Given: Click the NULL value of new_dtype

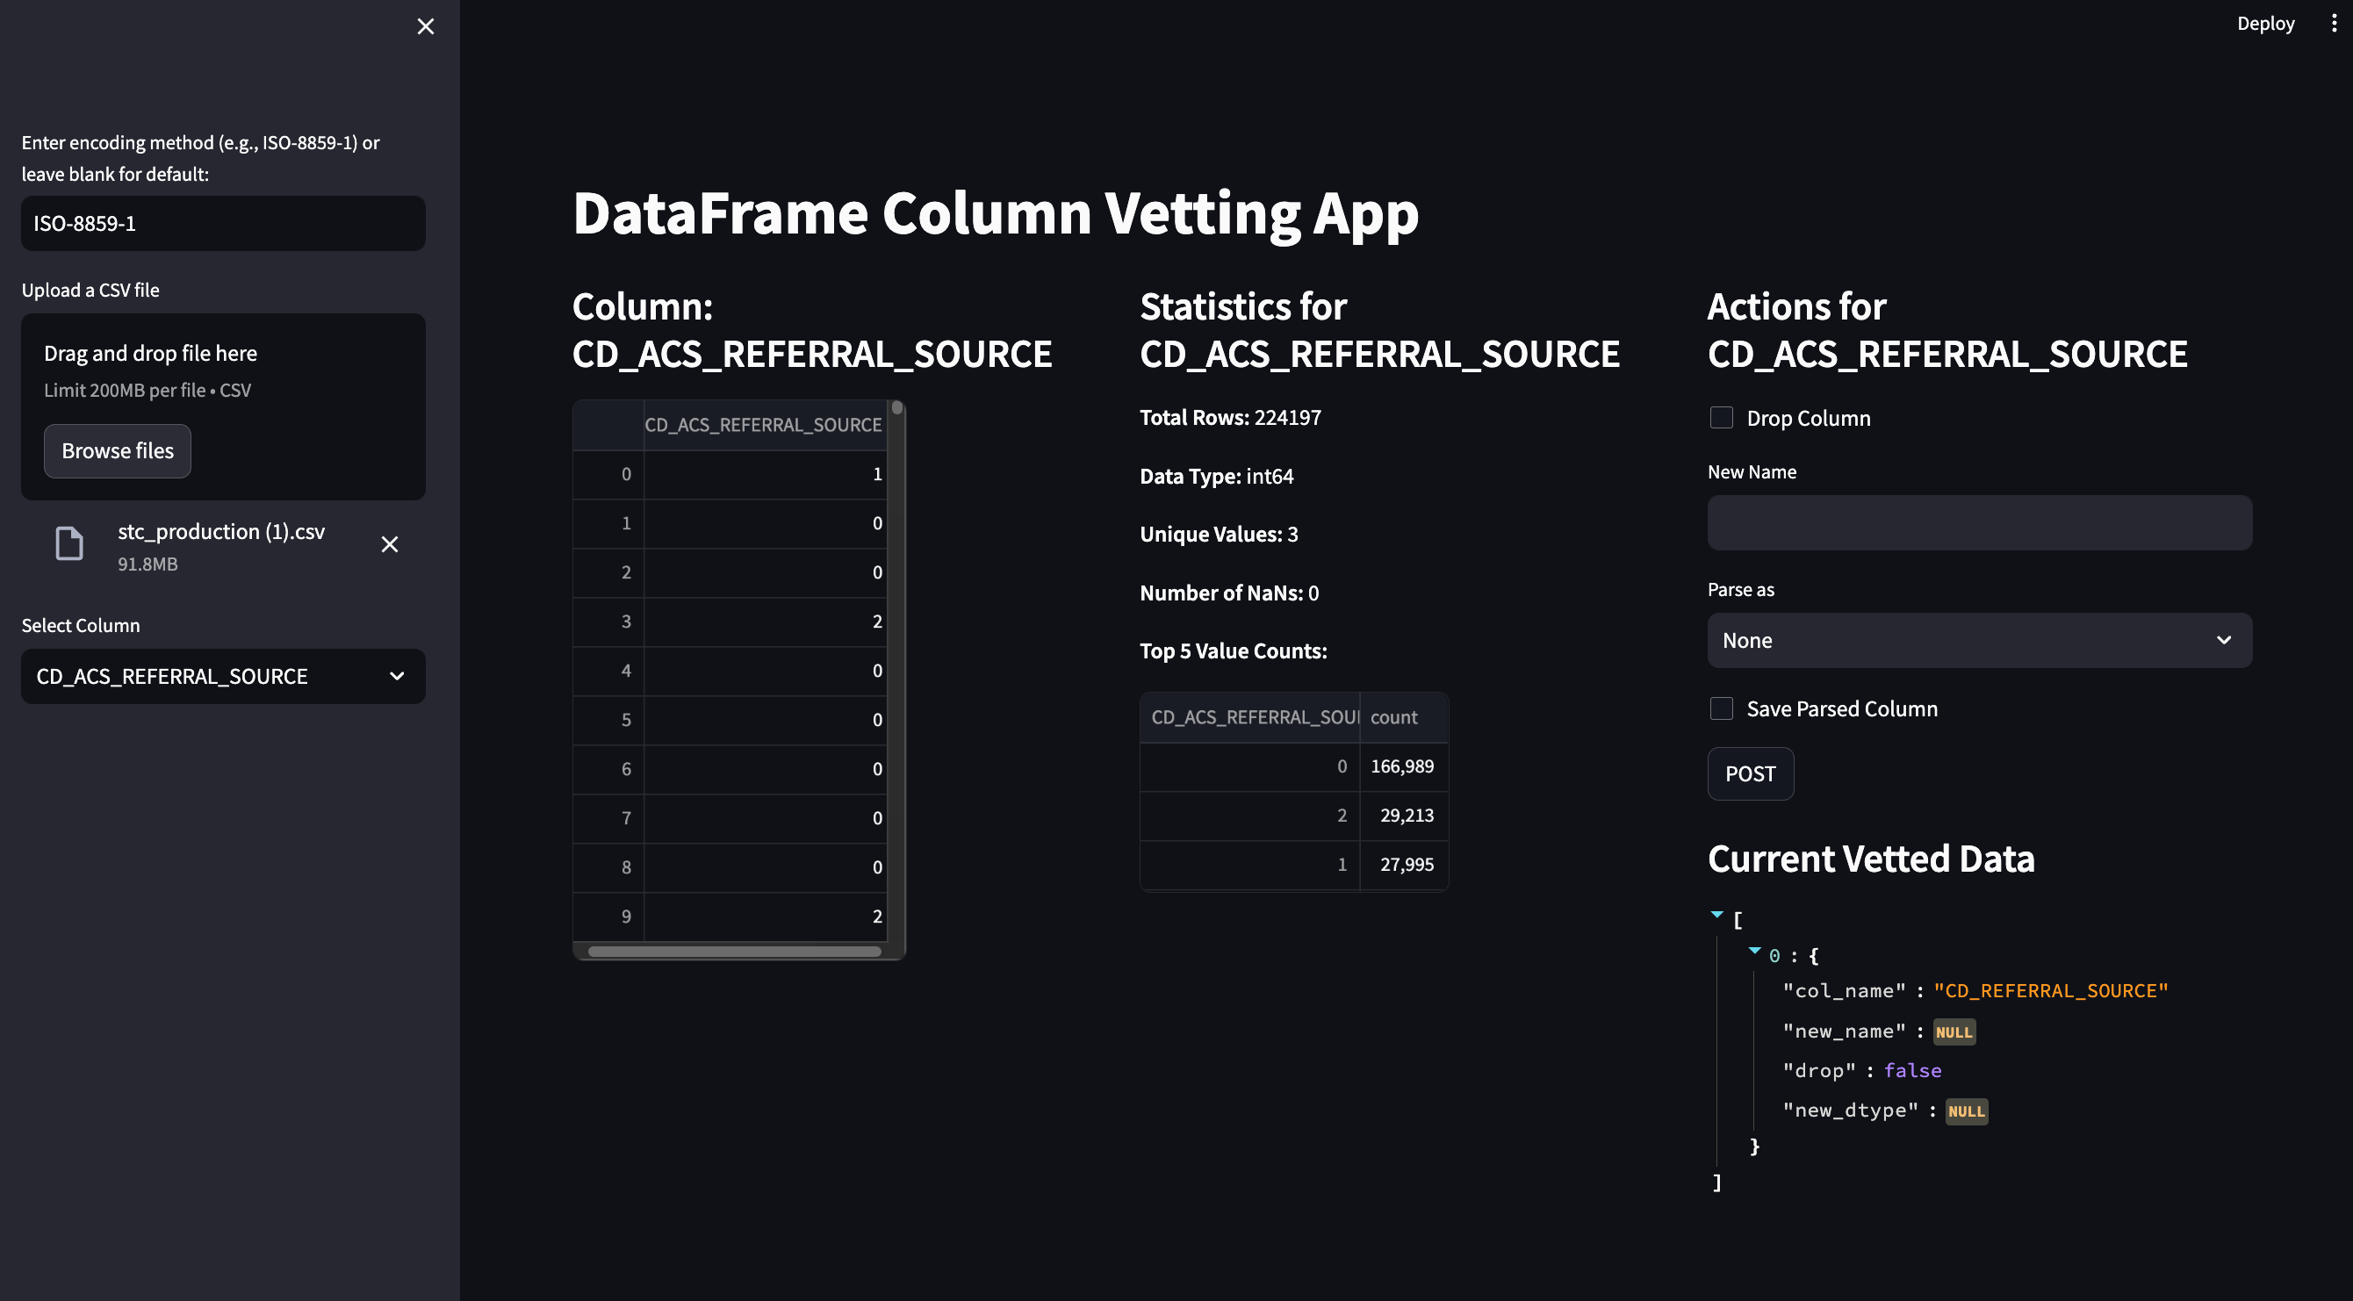Looking at the screenshot, I should tap(1966, 1111).
